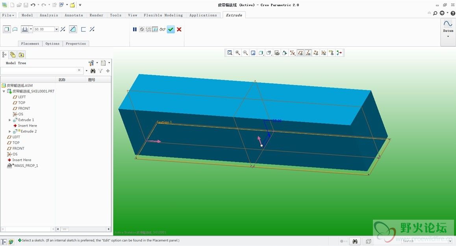
Task: Switch to the Folder Browser tab
Action: [x=13, y=55]
